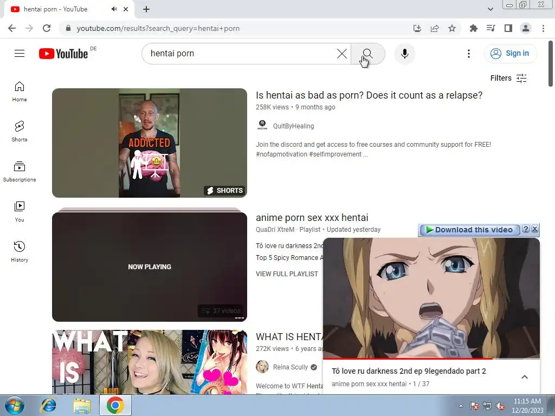Launch Internet Explorer from taskbar
Screen dimensions: 555x416
click(x=48, y=406)
